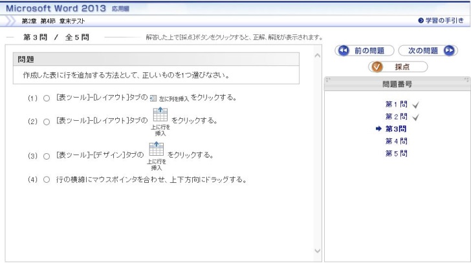
Task: Go to 第5問 in the question list
Action: coord(396,153)
